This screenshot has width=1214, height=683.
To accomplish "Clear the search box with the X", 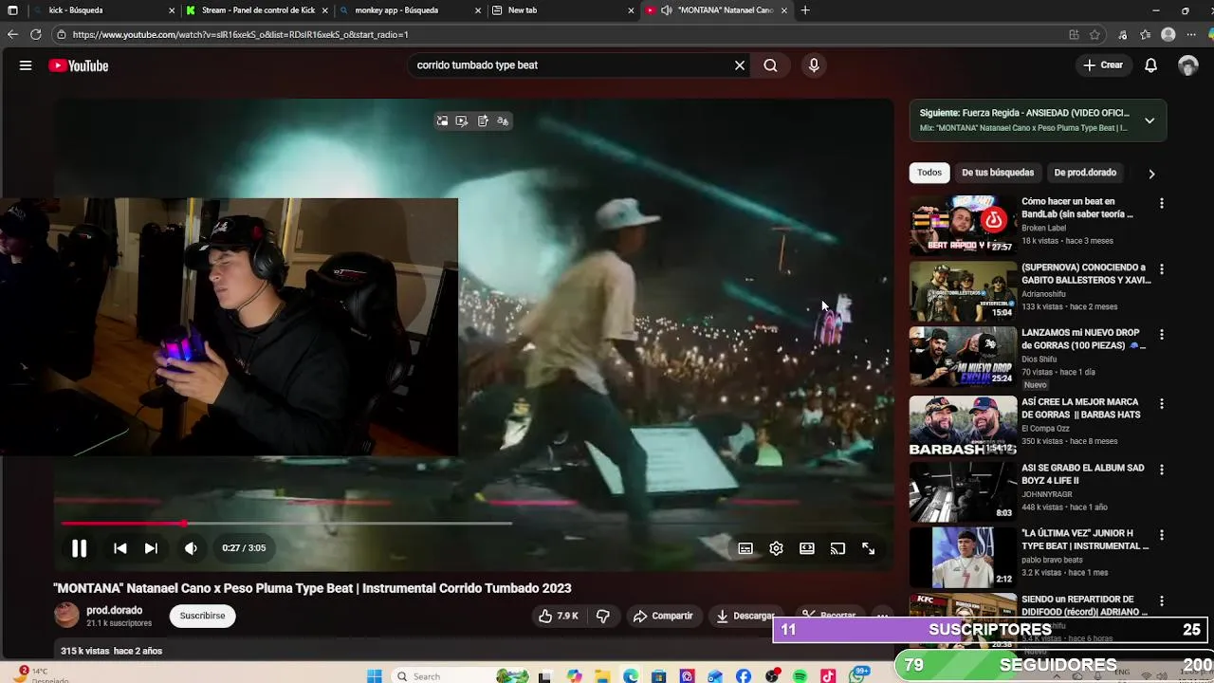I will click(740, 65).
